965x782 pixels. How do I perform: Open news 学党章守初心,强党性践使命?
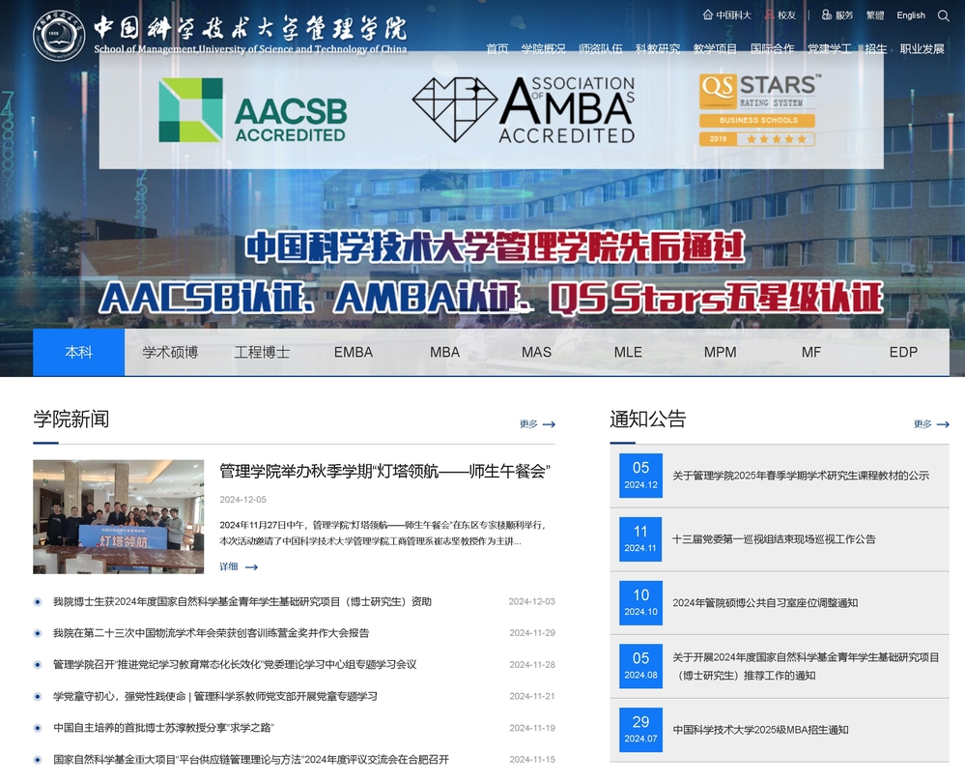coord(214,696)
